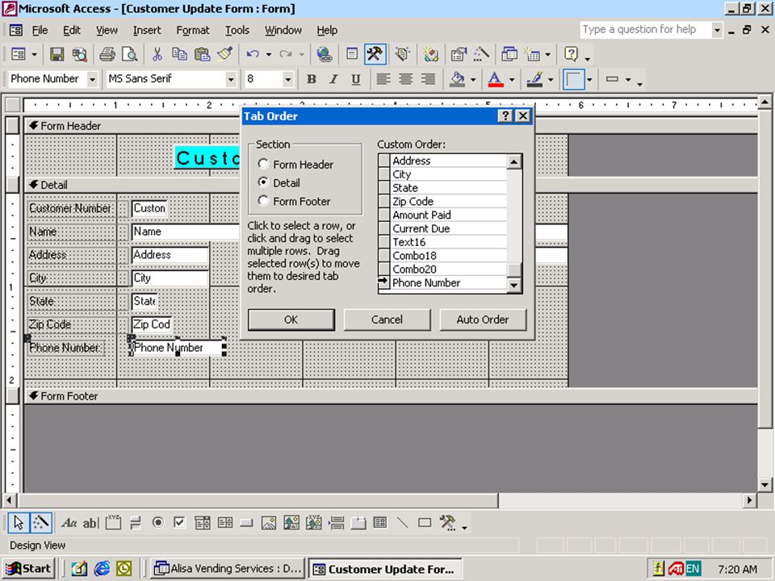This screenshot has height=581, width=775.
Task: Switch to Alisa Vending Services taskbar button
Action: (x=228, y=569)
